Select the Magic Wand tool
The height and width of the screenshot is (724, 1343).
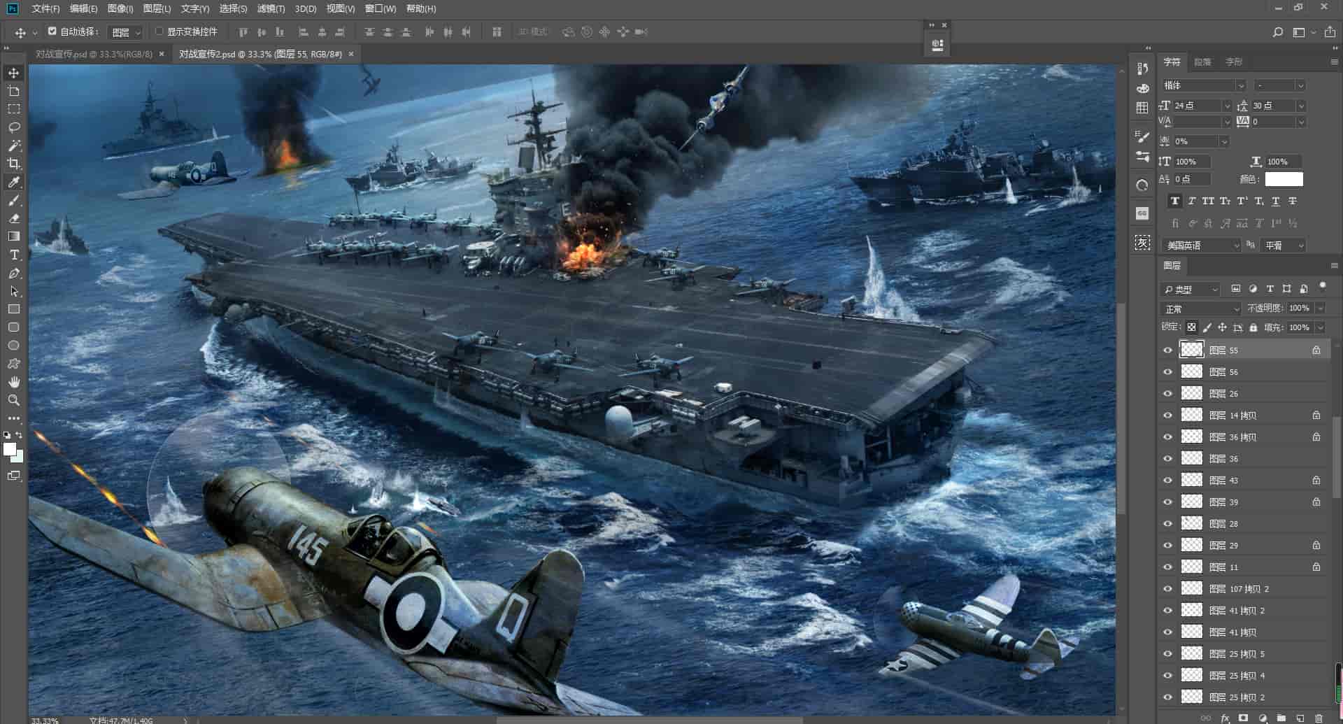pyautogui.click(x=14, y=145)
